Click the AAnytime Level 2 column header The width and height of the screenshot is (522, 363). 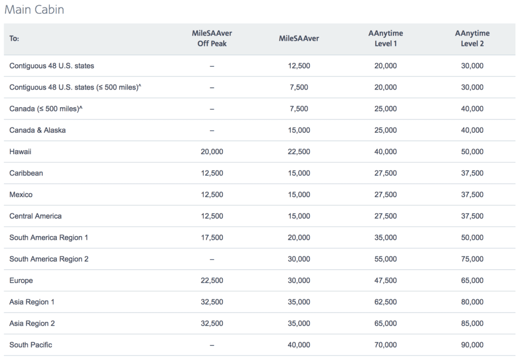(x=472, y=39)
